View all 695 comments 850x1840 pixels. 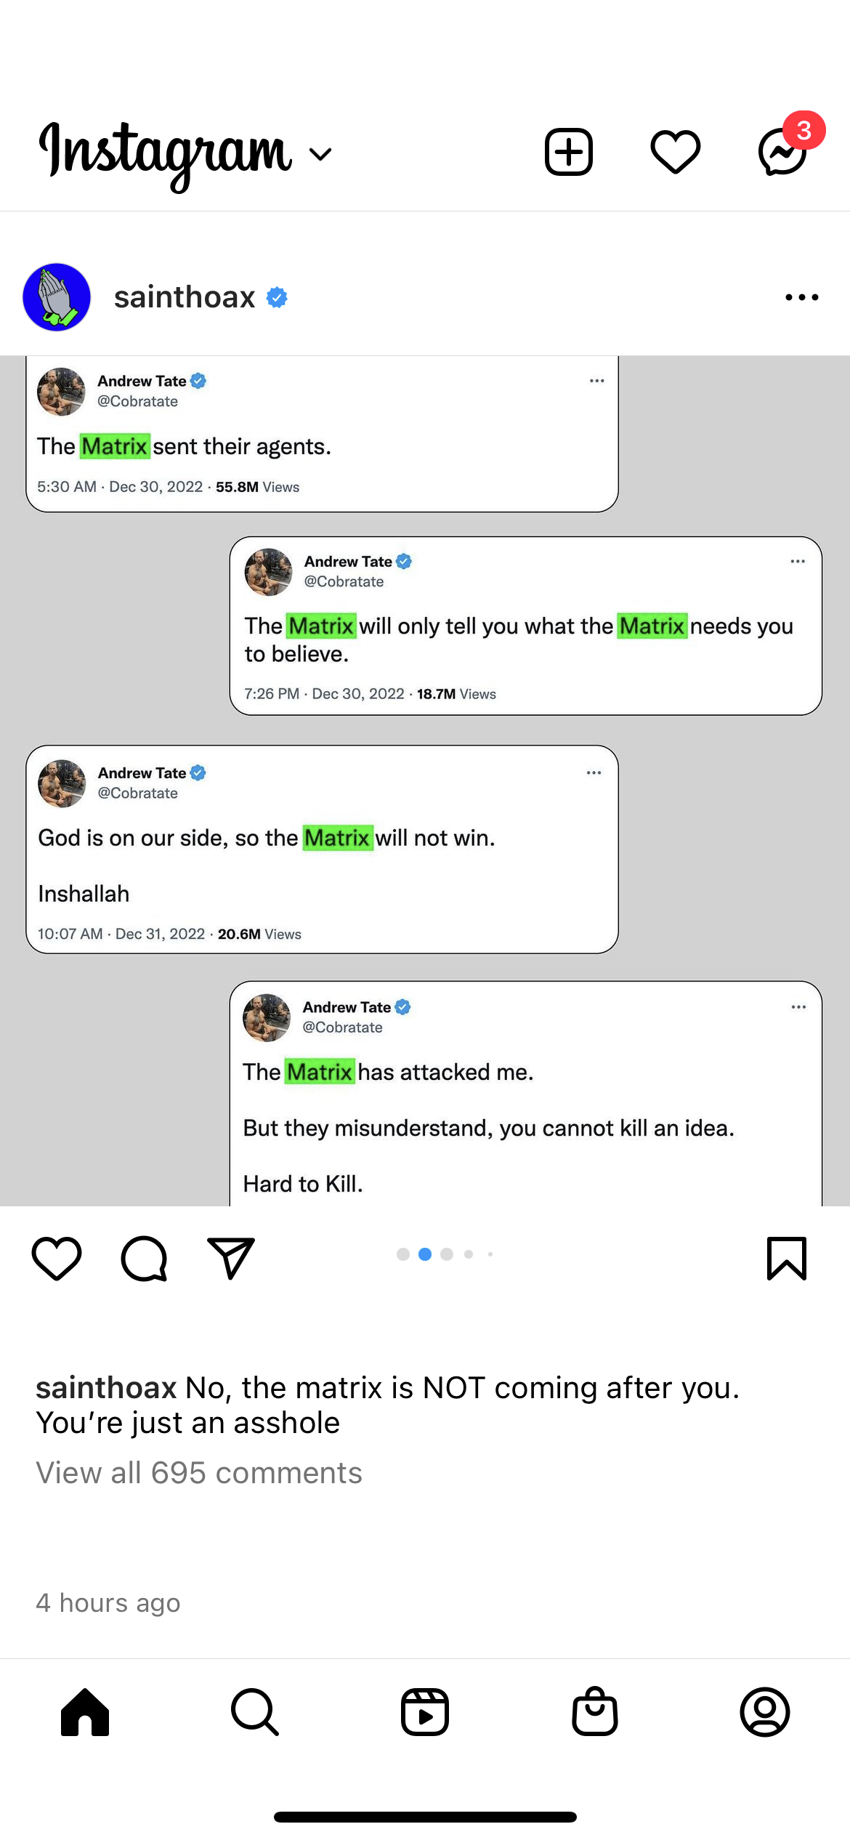point(199,1473)
